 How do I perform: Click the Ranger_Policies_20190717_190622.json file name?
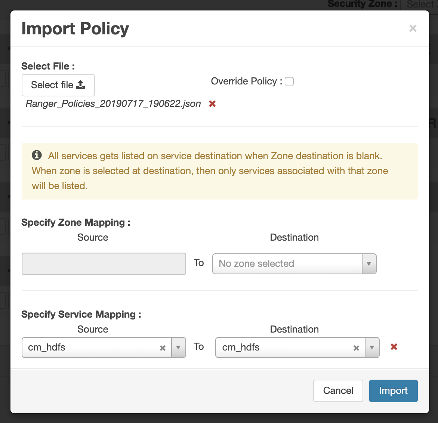(x=113, y=104)
